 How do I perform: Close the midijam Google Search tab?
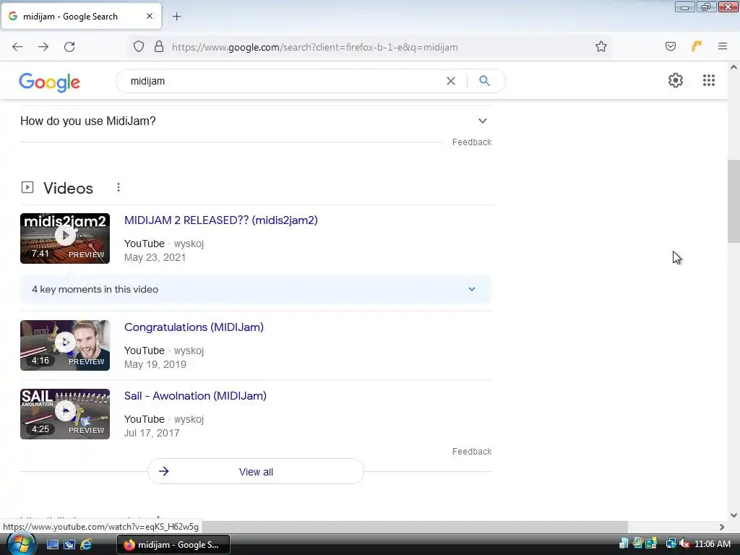[x=150, y=16]
